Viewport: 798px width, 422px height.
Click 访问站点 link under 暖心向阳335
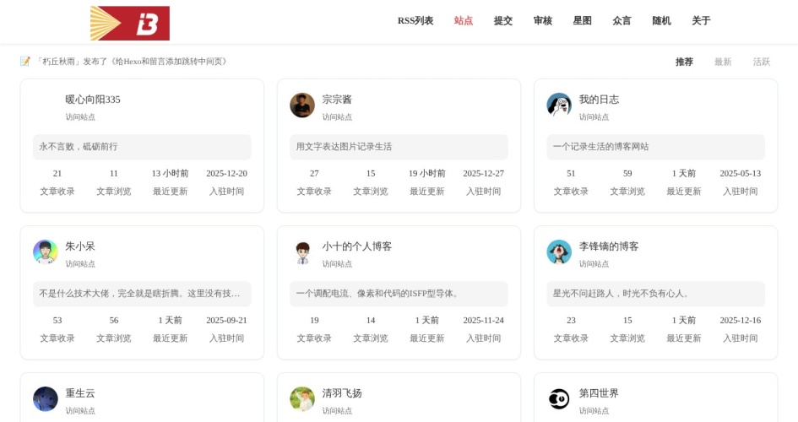[80, 117]
